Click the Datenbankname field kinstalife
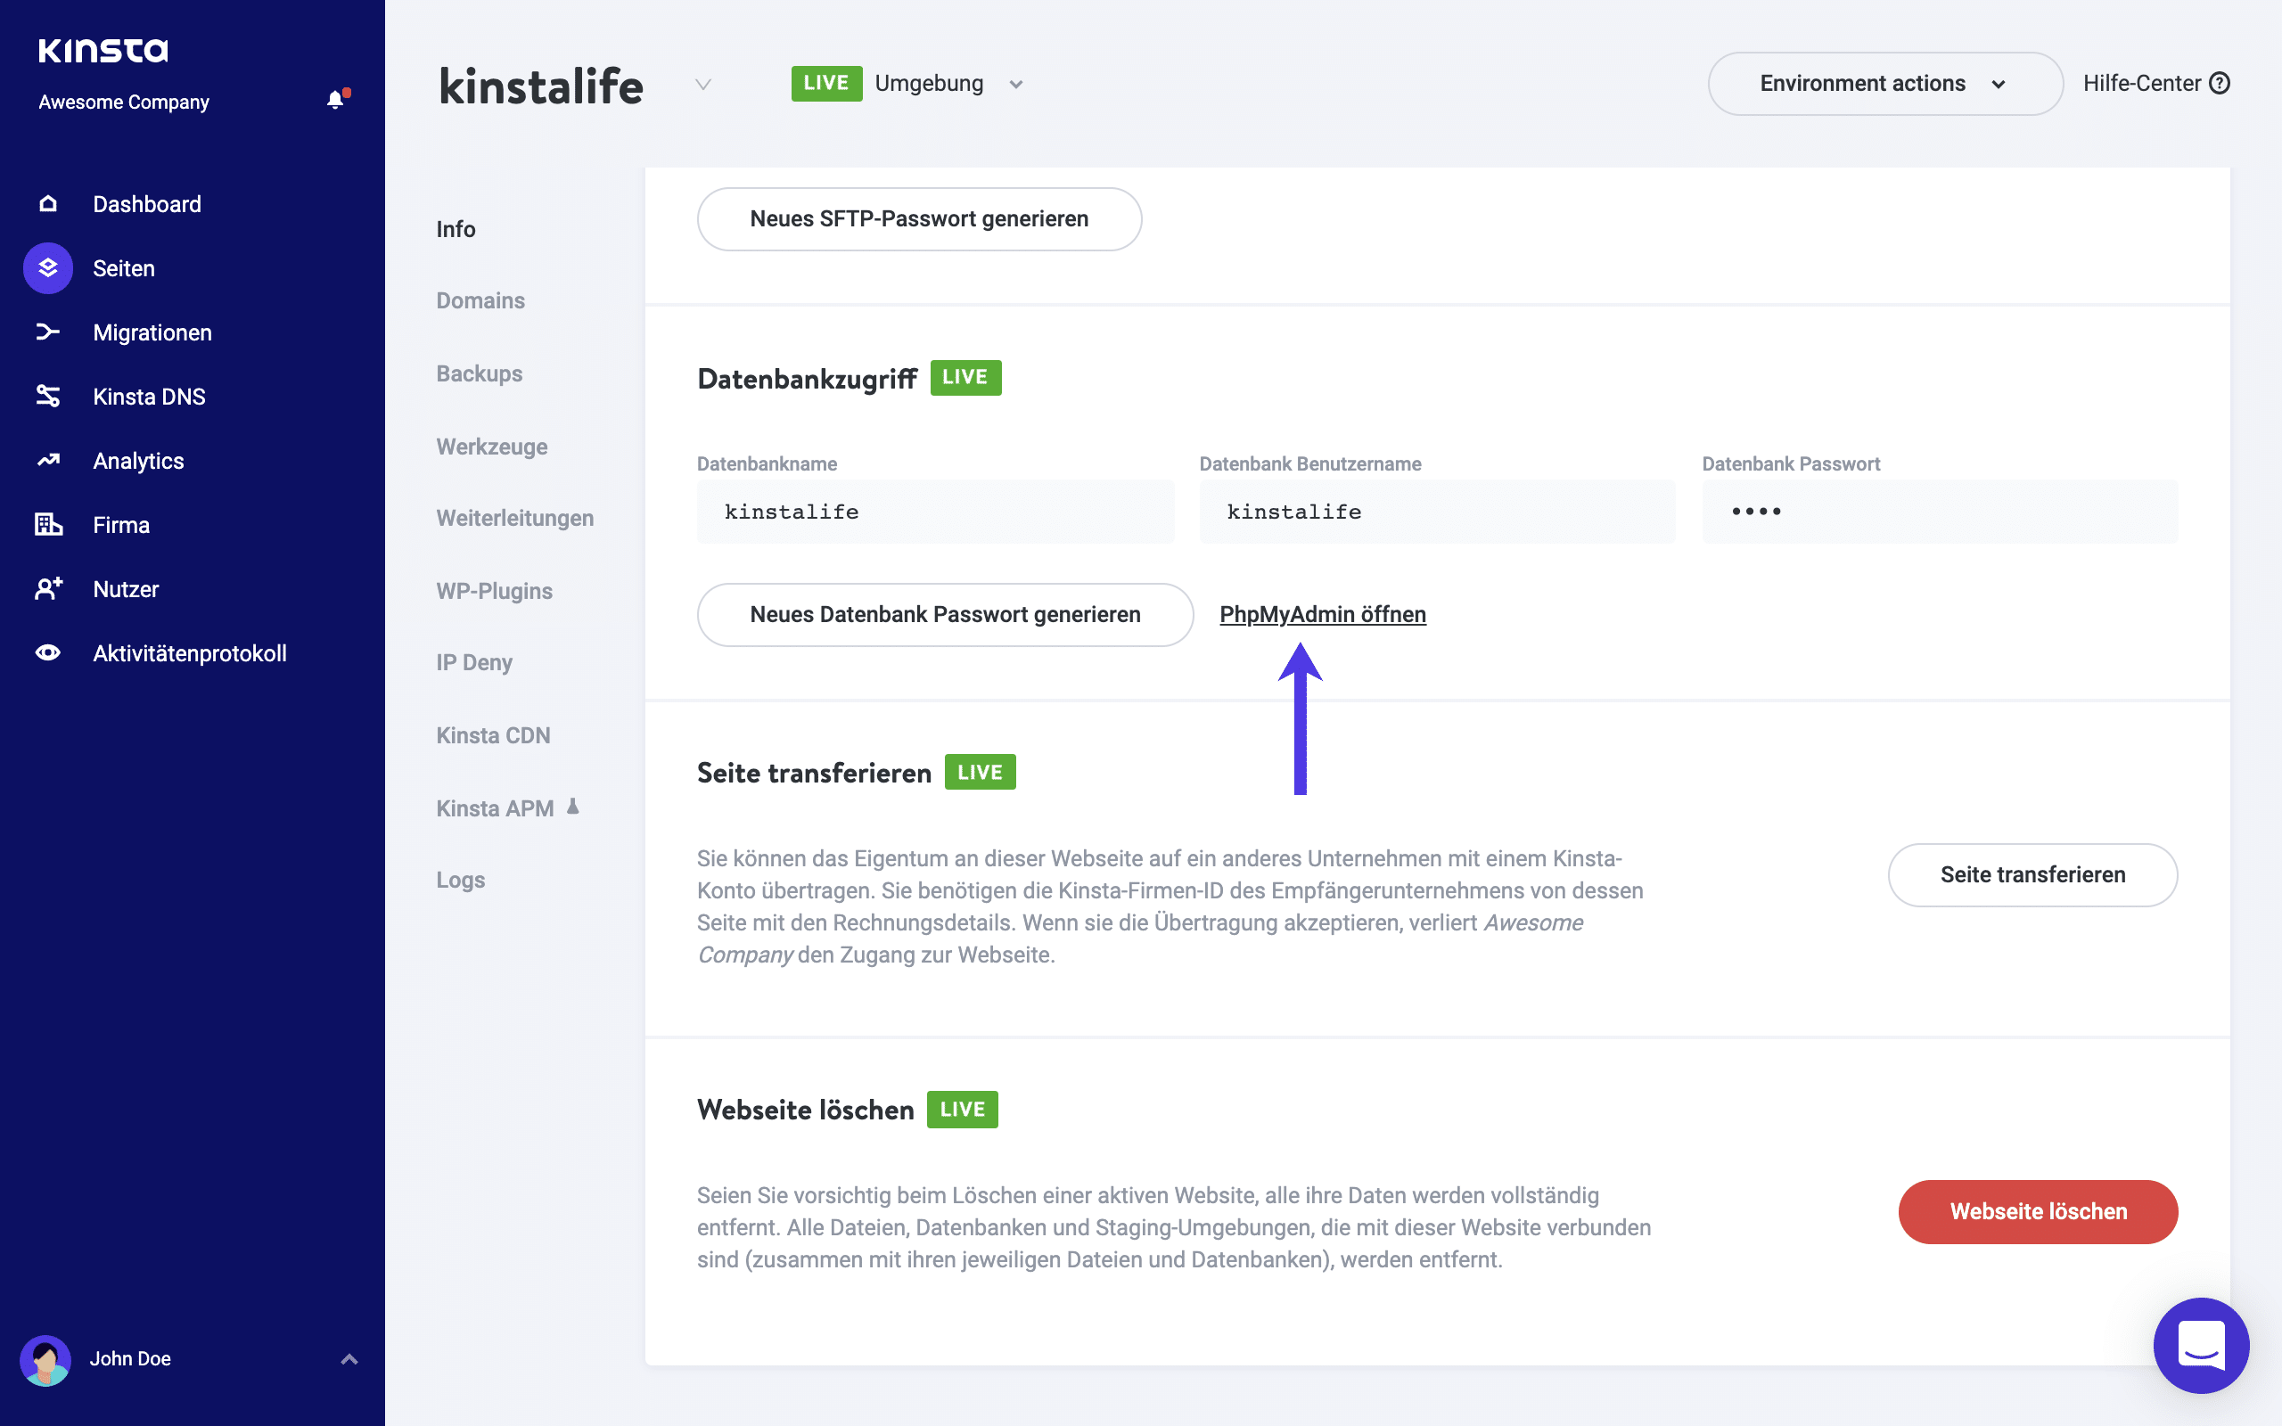The width and height of the screenshot is (2282, 1426). pyautogui.click(x=935, y=512)
